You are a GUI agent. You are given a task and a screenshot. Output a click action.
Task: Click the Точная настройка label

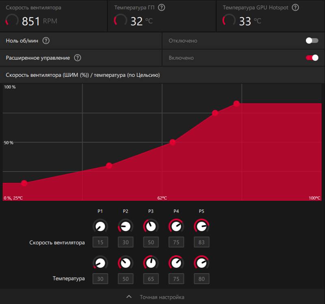pos(162,297)
